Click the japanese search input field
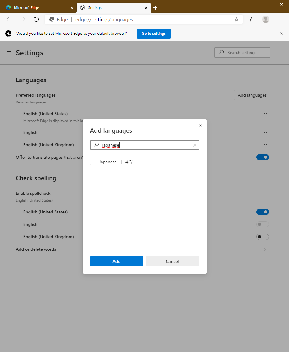The height and width of the screenshot is (352, 289). tap(145, 145)
